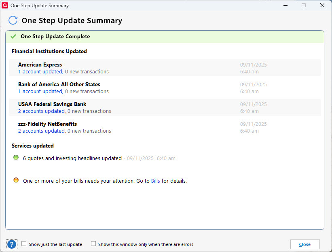Click the One Step Update Complete banner text
332x252 pixels.
pyautogui.click(x=55, y=37)
